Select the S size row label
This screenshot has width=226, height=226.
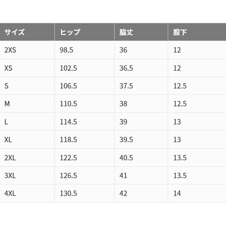click(x=6, y=86)
